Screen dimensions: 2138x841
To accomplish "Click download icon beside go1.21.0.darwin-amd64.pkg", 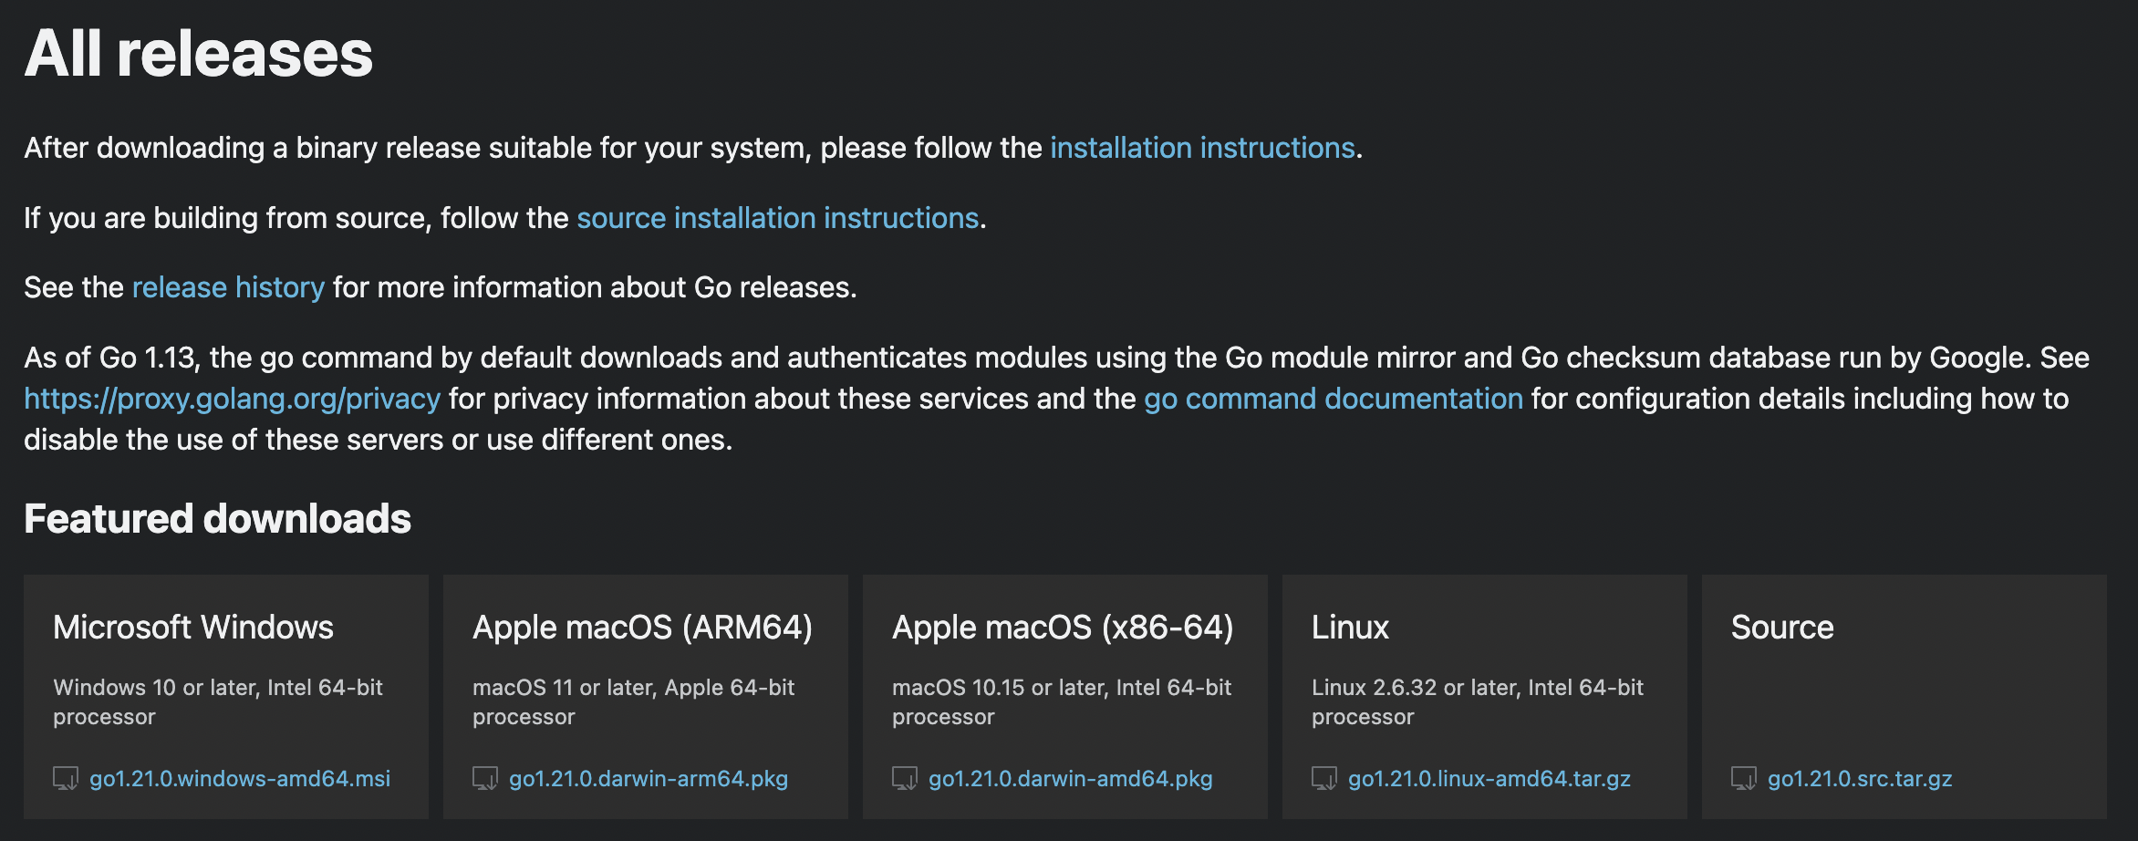I will click(x=905, y=778).
